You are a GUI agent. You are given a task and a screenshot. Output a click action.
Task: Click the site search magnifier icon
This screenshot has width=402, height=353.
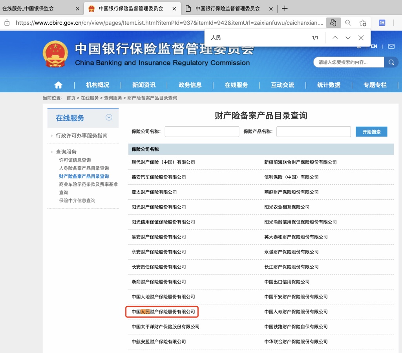pos(391,62)
